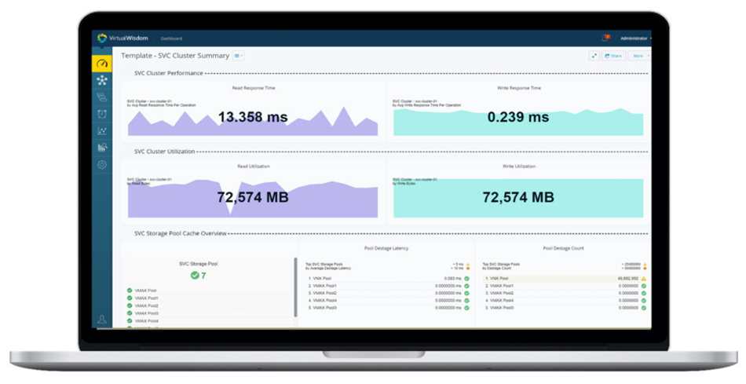The height and width of the screenshot is (384, 746).
Task: Click the 13.358 ms value
Action: point(253,117)
